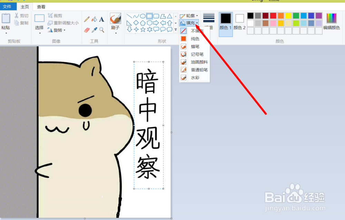Viewport: 345px width, 220px height.
Task: Expand the shapes gallery more arrow
Action: click(x=176, y=29)
